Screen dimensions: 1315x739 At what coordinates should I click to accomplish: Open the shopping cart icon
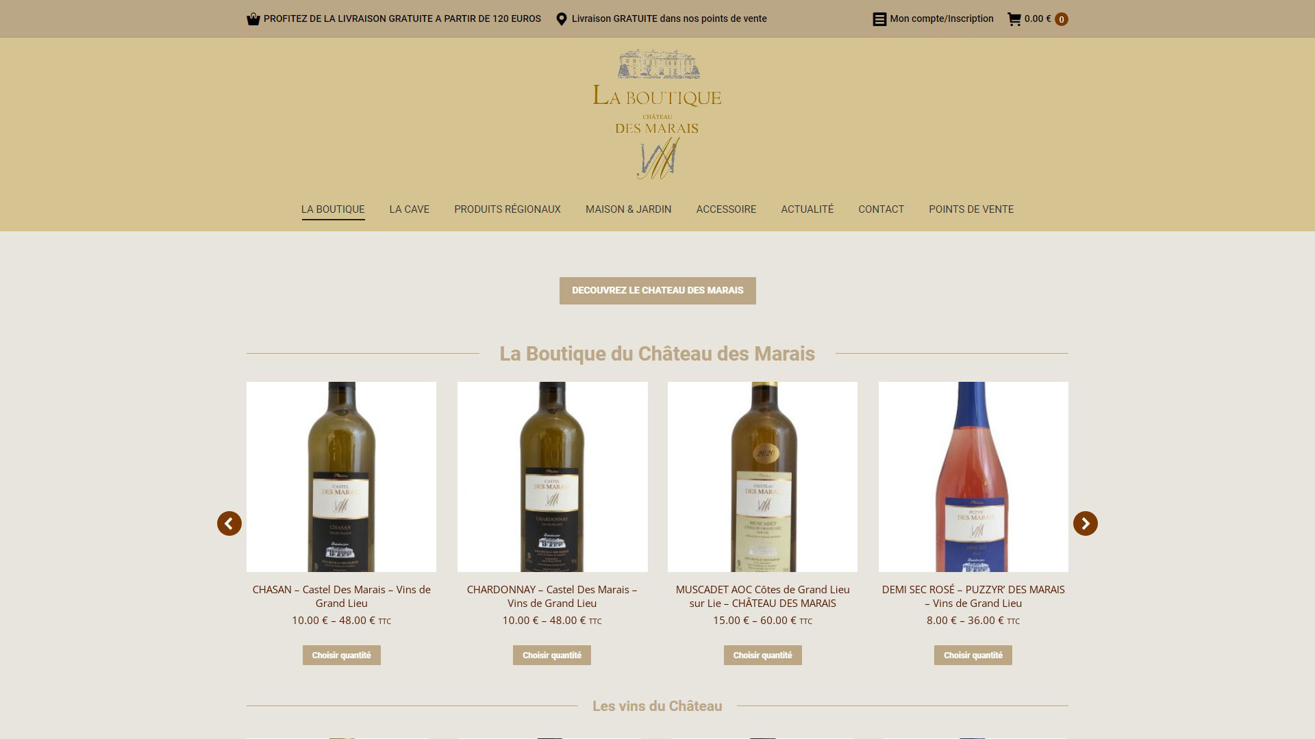tap(1014, 19)
